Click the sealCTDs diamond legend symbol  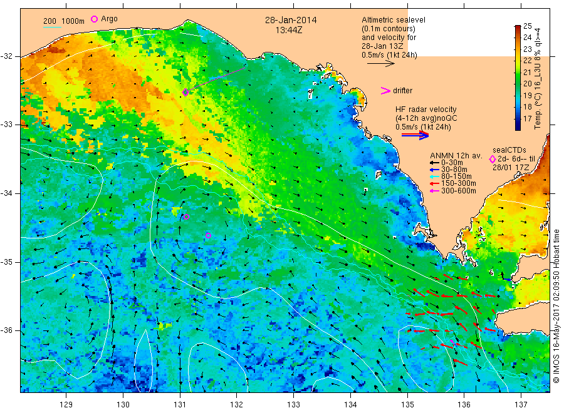(x=493, y=159)
